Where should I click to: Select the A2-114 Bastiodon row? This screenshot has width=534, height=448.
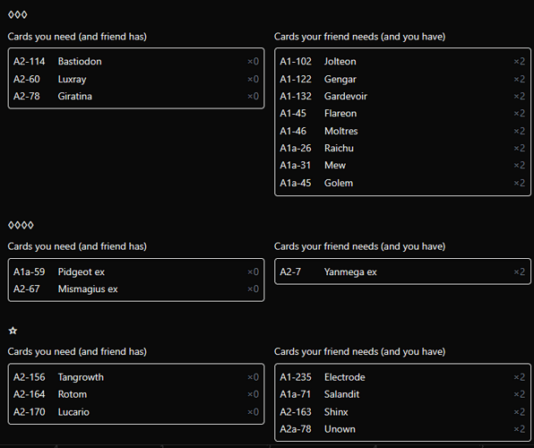point(136,61)
